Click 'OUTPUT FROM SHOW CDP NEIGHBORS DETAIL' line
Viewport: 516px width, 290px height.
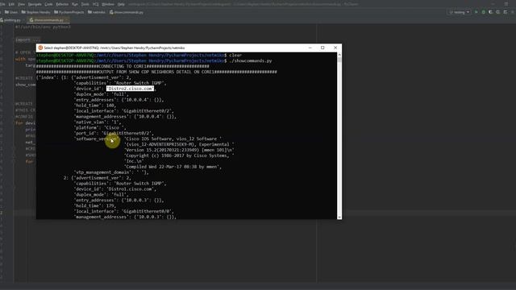(156, 72)
